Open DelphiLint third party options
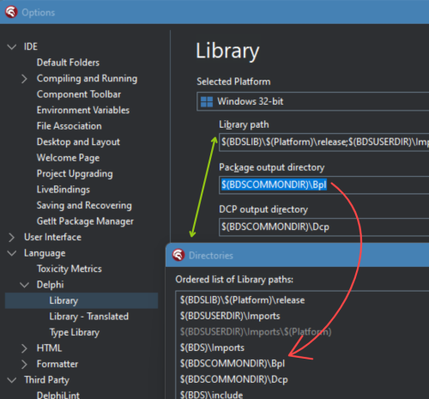 click(58, 395)
